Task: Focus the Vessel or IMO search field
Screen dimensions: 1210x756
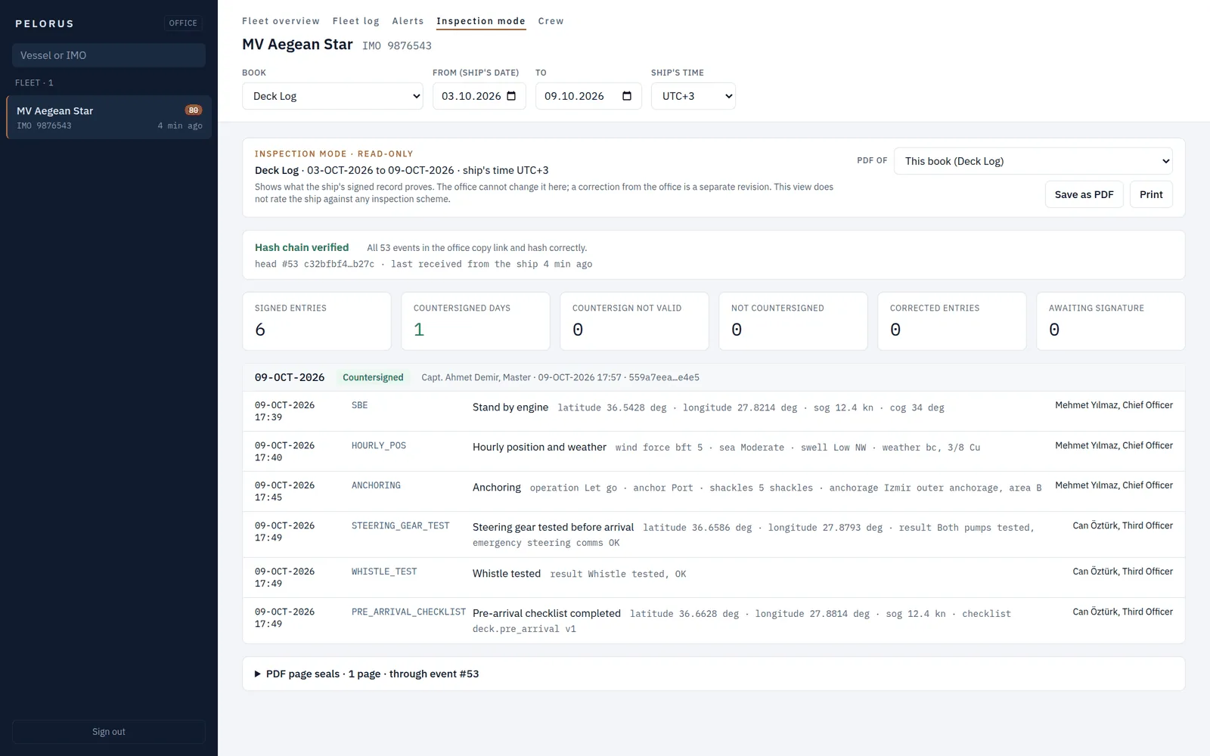Action: coord(109,55)
